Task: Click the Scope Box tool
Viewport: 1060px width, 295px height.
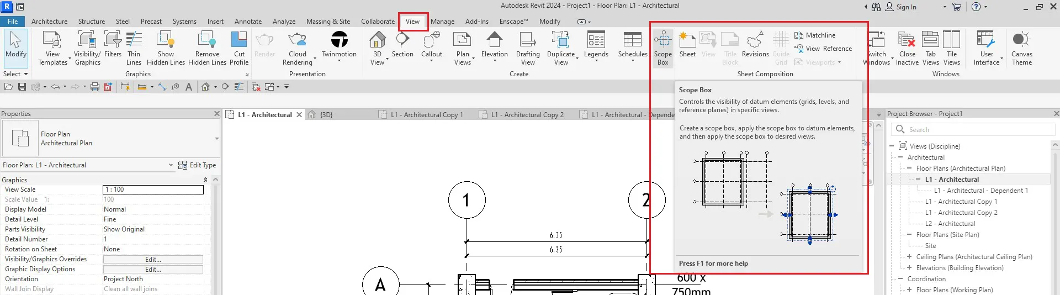Action: (662, 48)
